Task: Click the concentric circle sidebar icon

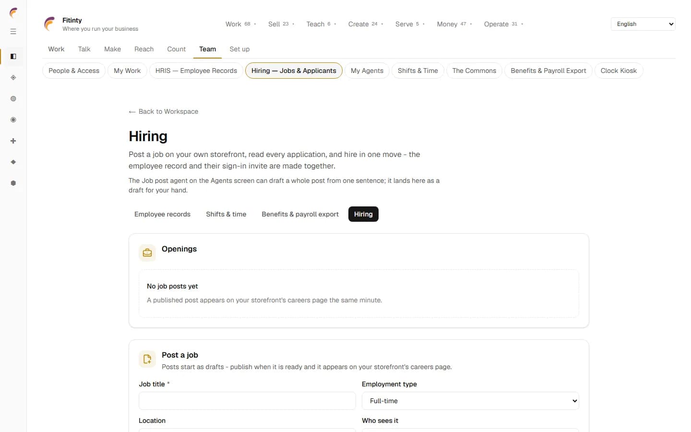Action: (x=13, y=120)
